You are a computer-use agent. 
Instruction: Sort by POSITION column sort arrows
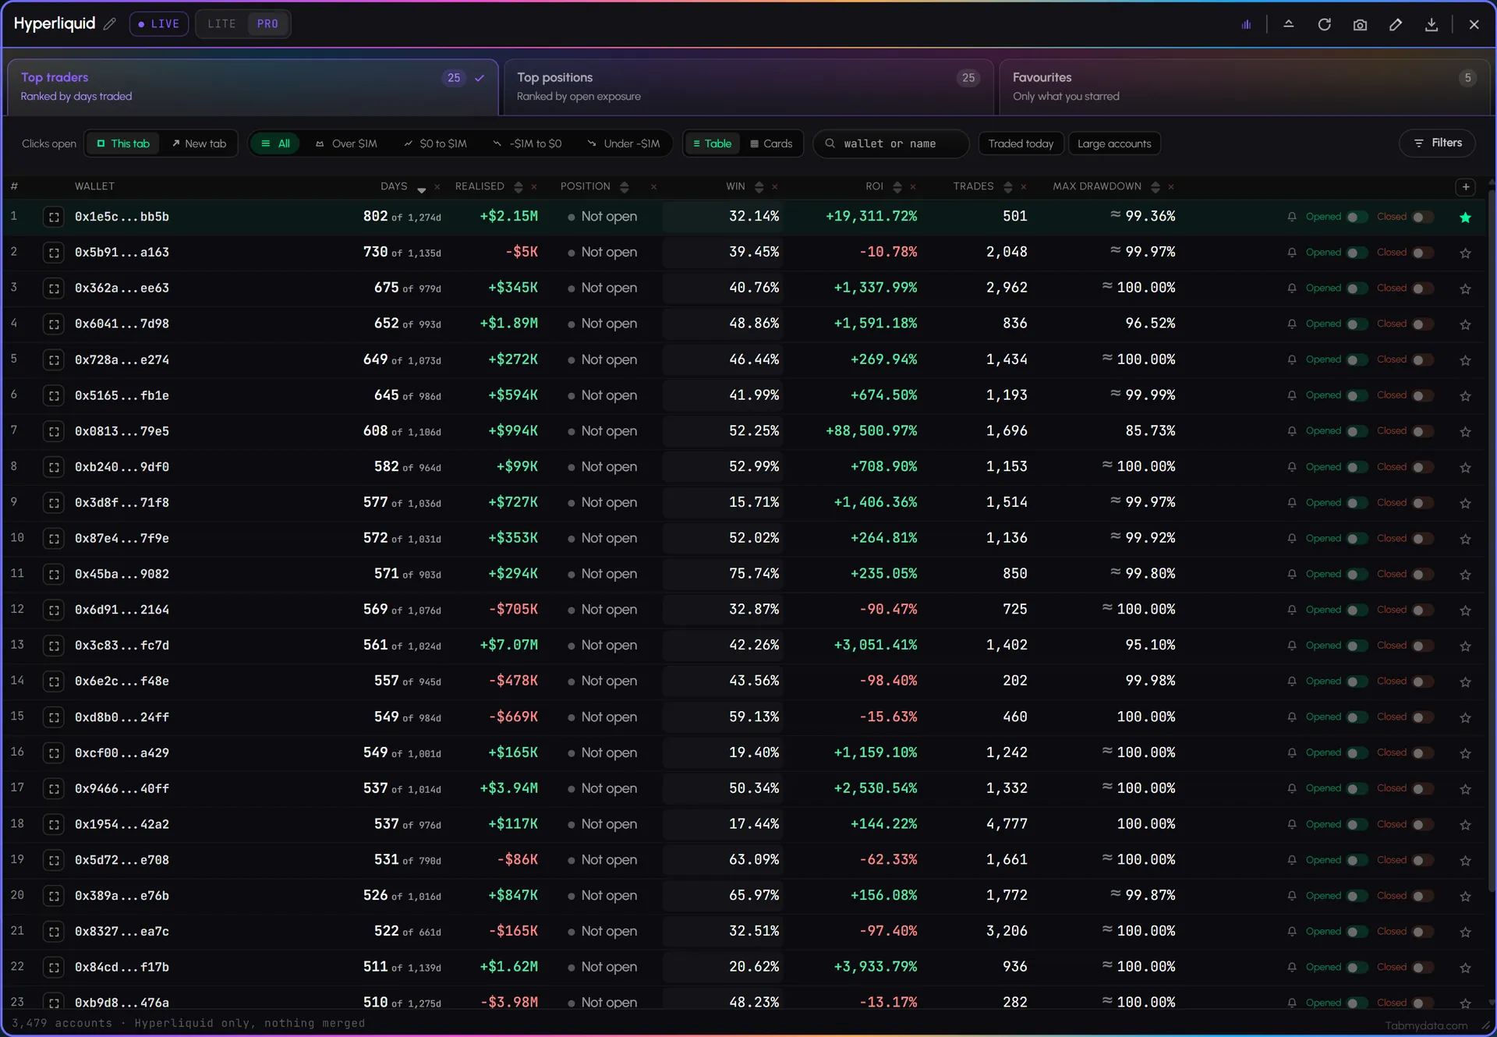(624, 187)
